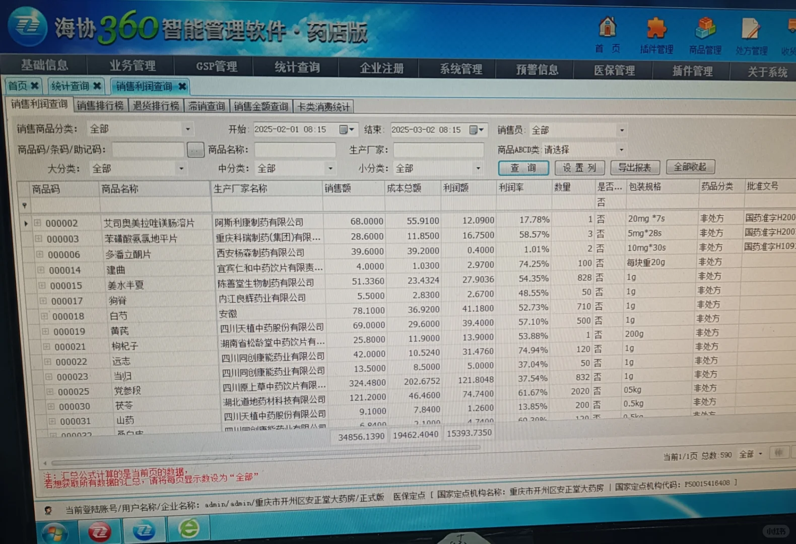The image size is (796, 544).
Task: Open the red Z taskbar app
Action: [100, 531]
